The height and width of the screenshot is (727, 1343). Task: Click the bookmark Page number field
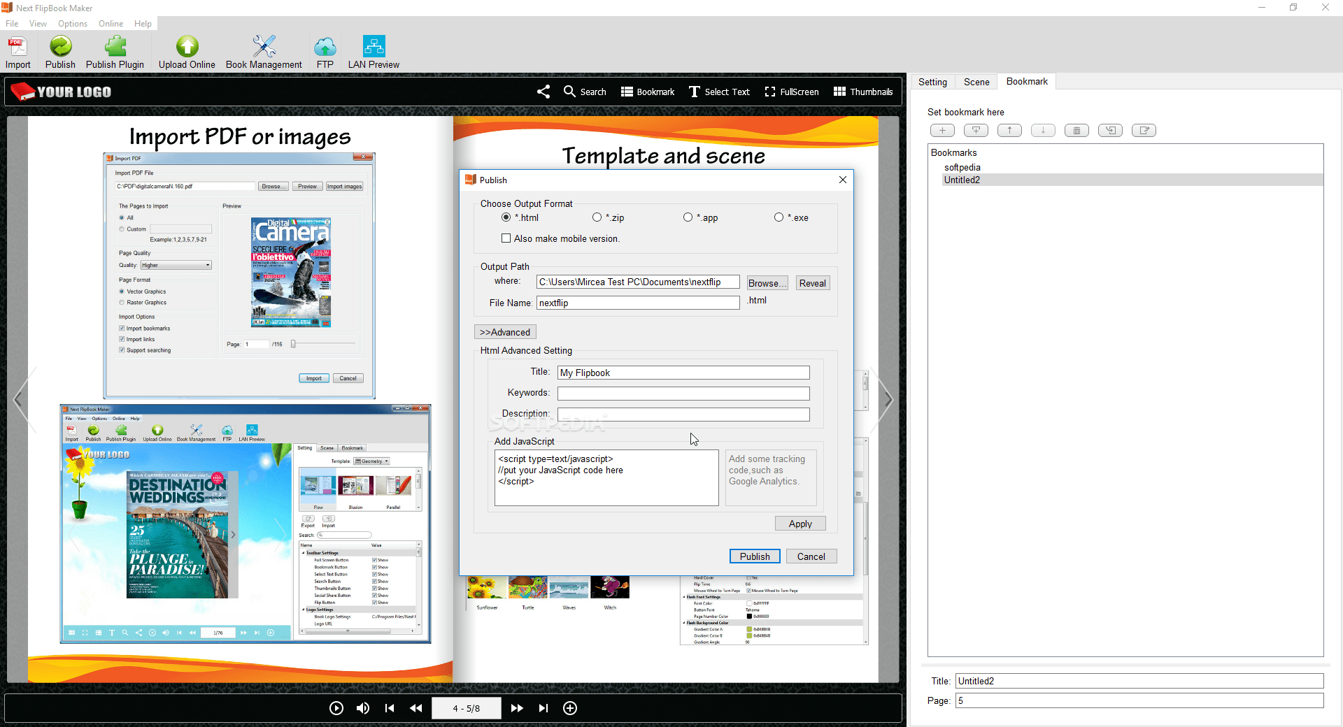click(x=1139, y=700)
